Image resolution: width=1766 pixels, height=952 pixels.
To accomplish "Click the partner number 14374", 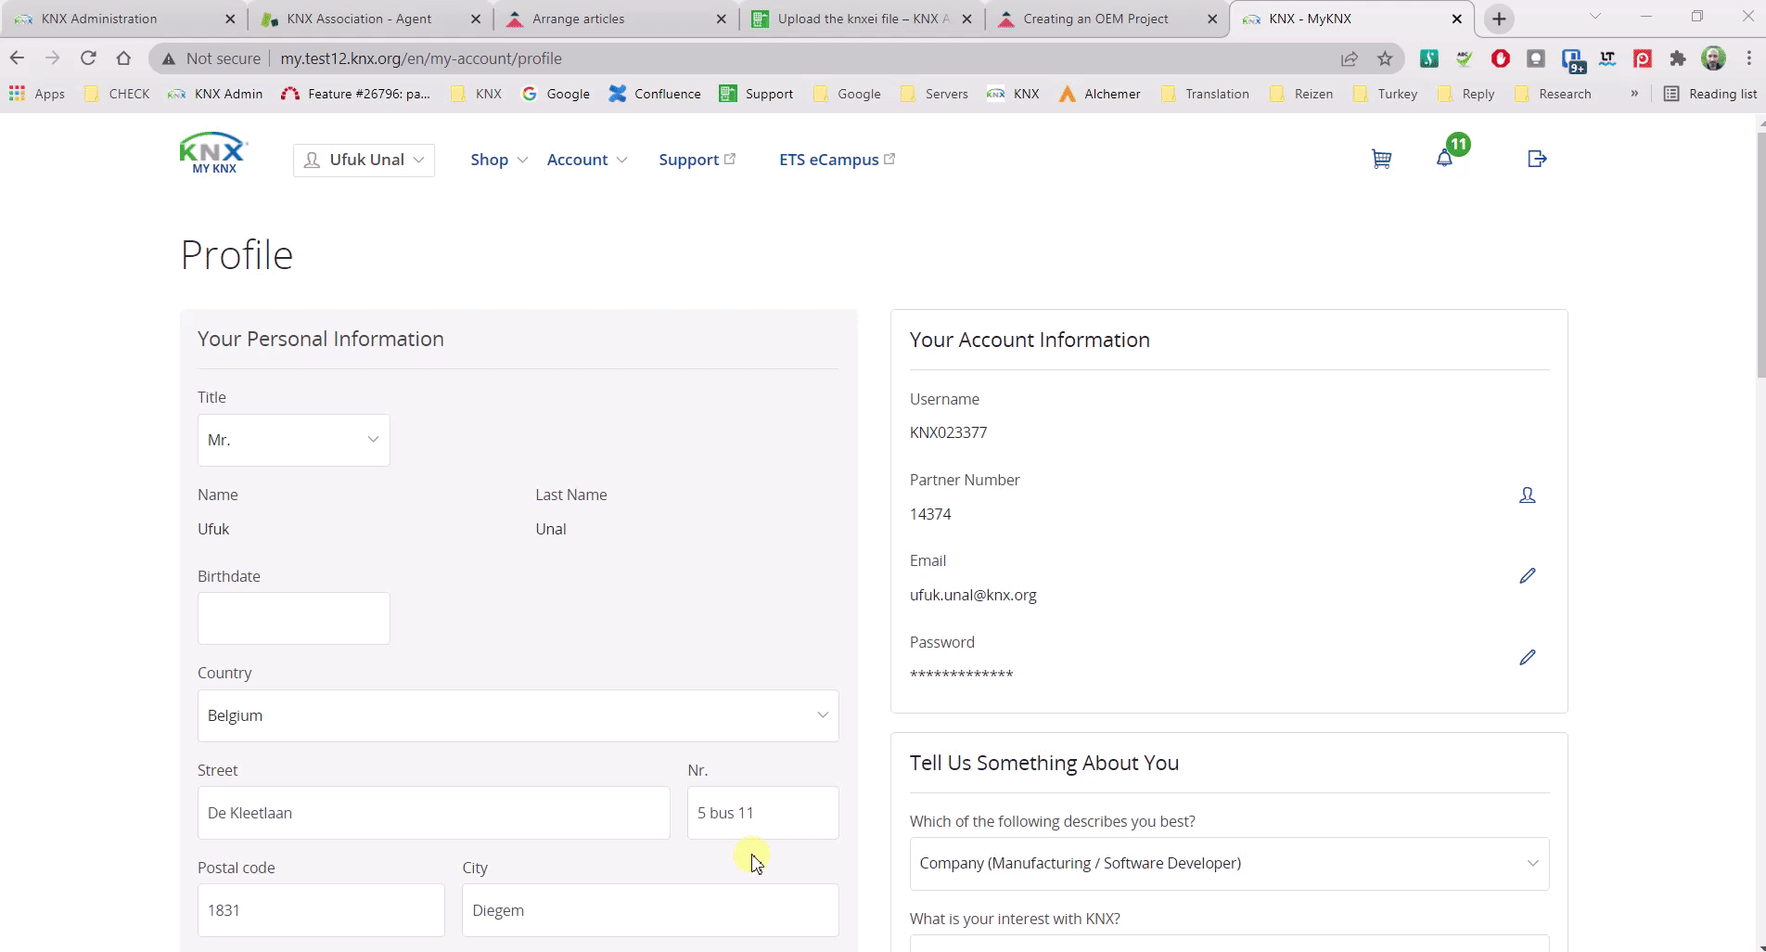I will [x=930, y=514].
